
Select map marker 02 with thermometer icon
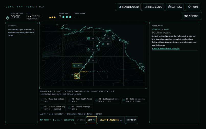tap(92, 60)
